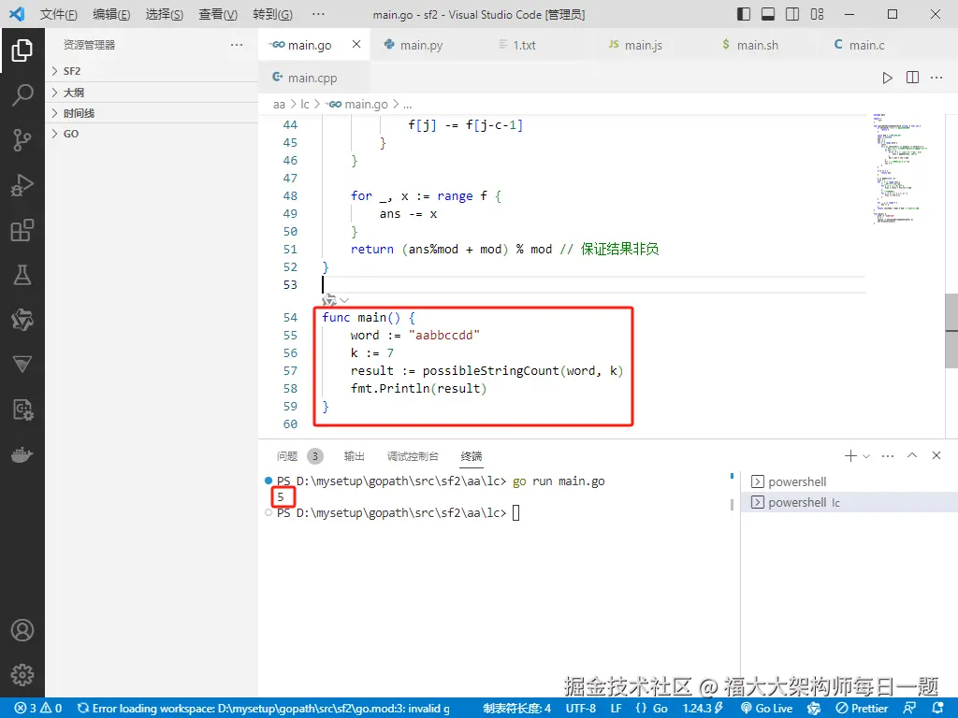This screenshot has height=718, width=958.
Task: Open the 调试控制台 debug console tab
Action: 413,456
